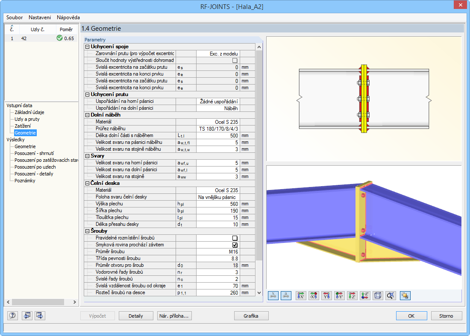The height and width of the screenshot is (336, 470).
Task: Open the Nastavení menu
Action: click(x=39, y=18)
